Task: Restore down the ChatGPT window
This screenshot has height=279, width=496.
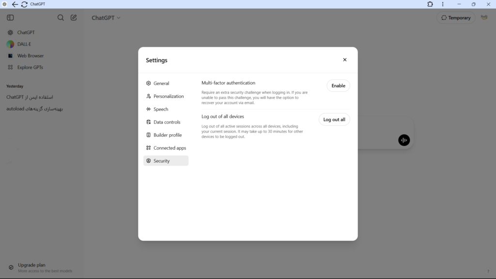Action: tap(474, 4)
